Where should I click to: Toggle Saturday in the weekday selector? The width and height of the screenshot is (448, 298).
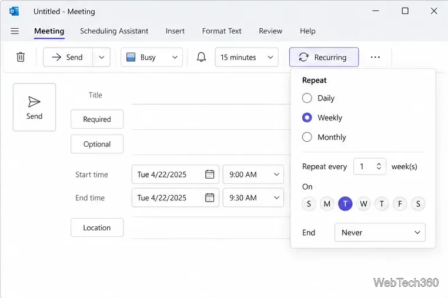(418, 204)
